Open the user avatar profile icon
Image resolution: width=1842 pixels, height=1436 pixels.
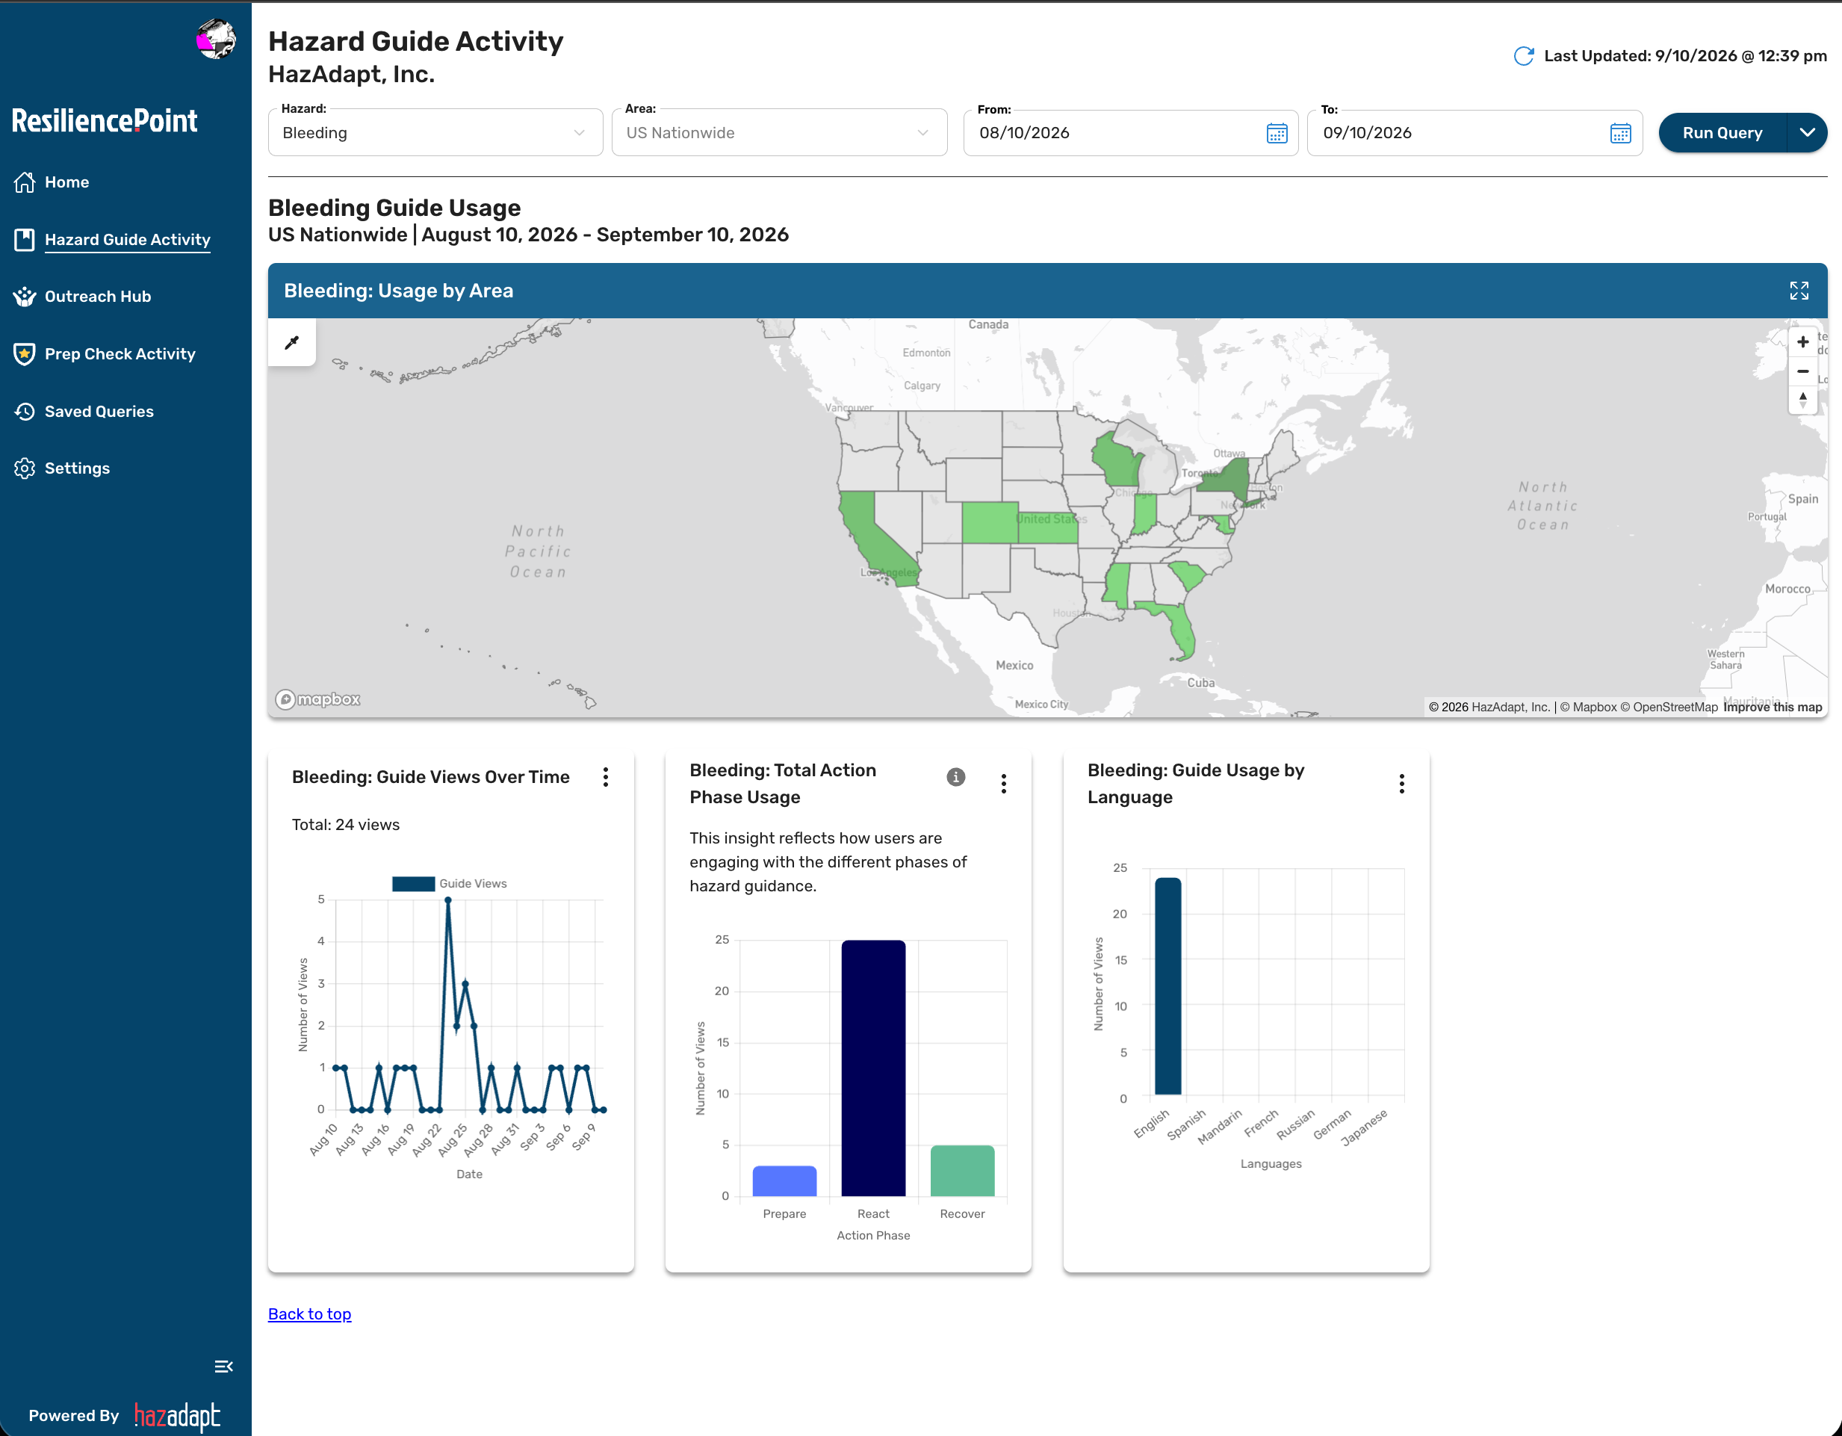pos(216,39)
